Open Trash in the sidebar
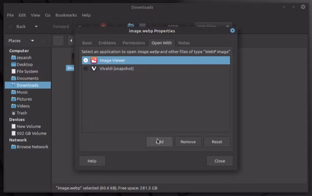Image resolution: width=312 pixels, height=196 pixels. (x=22, y=113)
